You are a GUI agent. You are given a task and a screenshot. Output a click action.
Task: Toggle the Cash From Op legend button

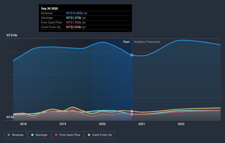(x=100, y=135)
